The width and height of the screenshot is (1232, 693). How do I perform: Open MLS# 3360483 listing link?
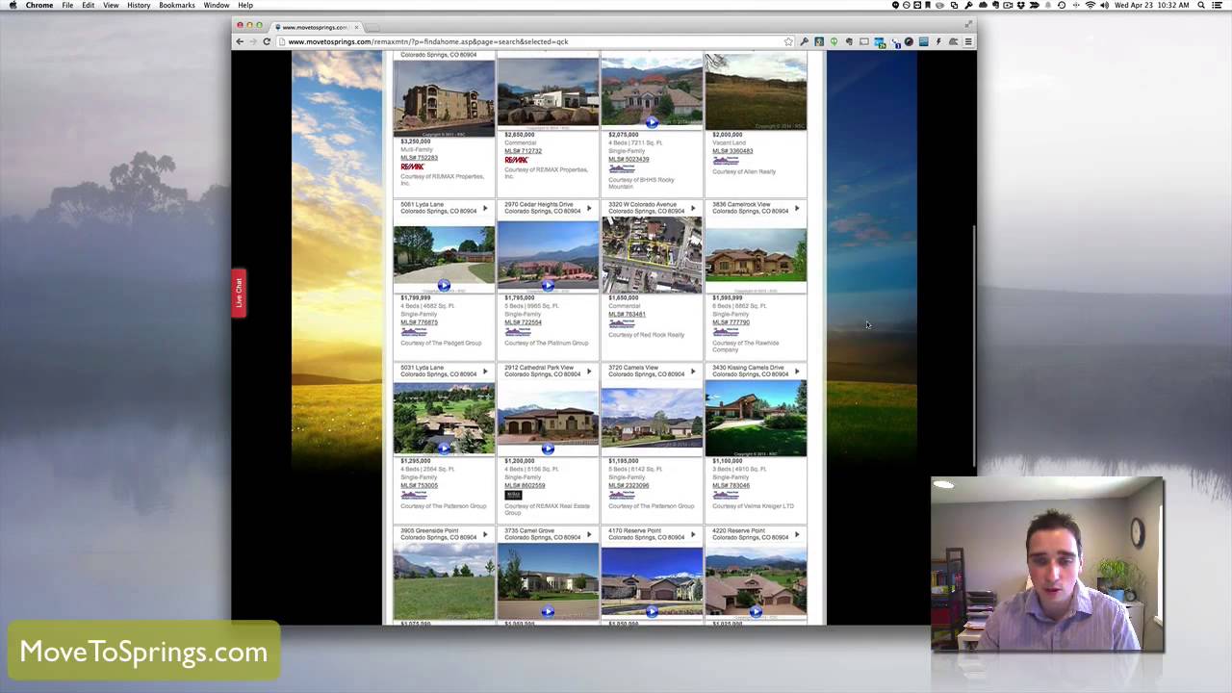pos(732,151)
